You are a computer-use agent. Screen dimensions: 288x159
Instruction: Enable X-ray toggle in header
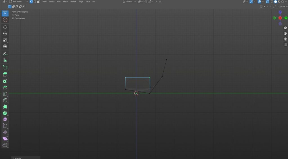[267, 2]
